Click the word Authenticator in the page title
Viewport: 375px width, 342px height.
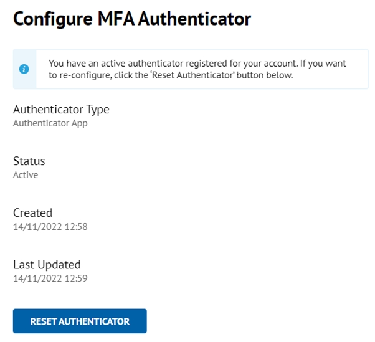coord(195,19)
